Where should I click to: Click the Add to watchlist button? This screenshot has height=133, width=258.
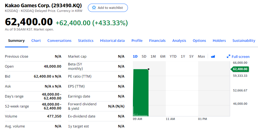[x=108, y=8]
